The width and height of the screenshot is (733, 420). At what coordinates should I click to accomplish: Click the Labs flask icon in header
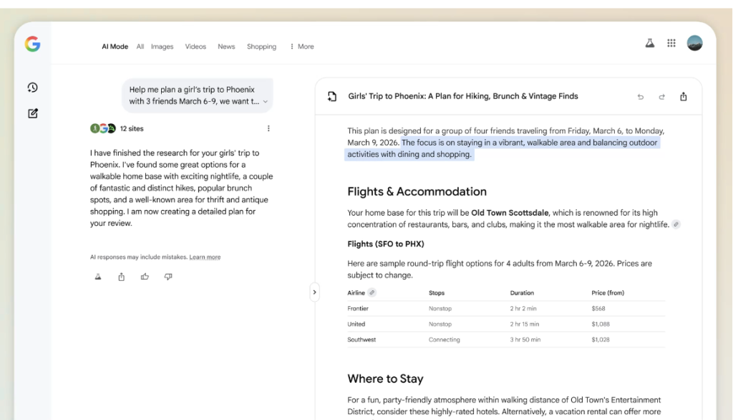(650, 44)
